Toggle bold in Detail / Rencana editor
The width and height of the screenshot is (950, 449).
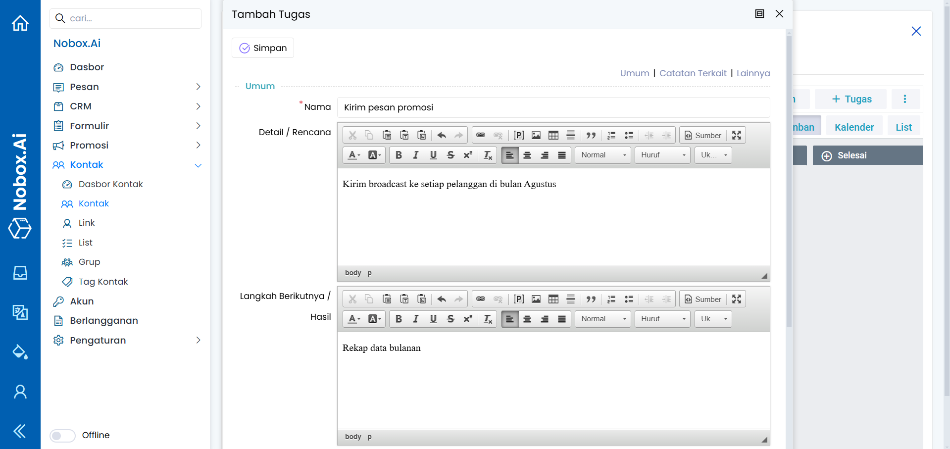click(398, 155)
